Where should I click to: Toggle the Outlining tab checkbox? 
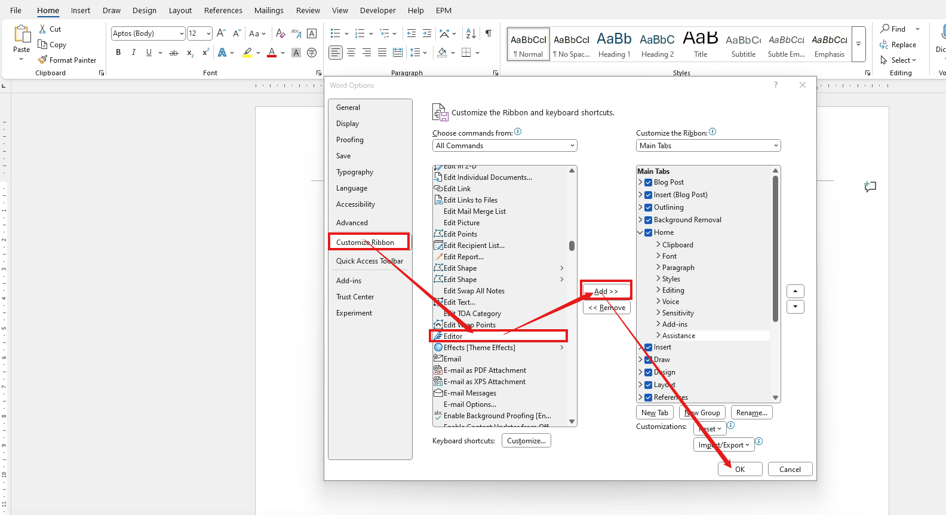(648, 207)
